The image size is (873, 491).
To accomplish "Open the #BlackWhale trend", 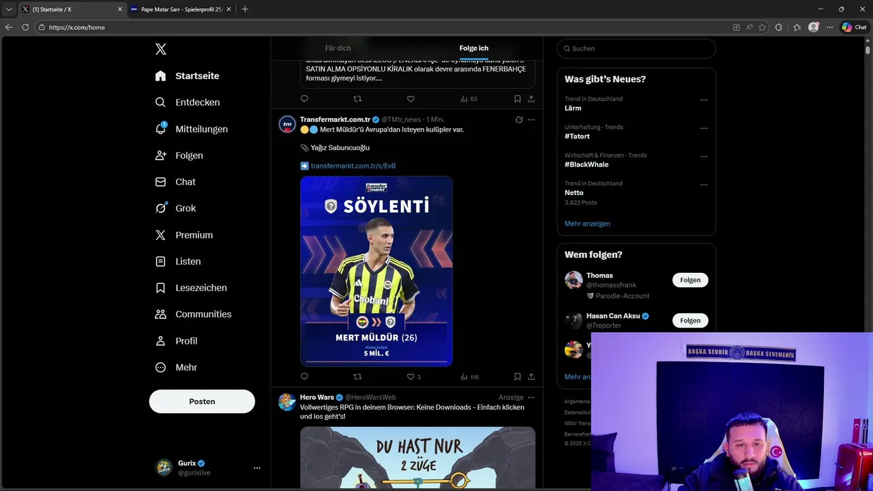I will pos(587,164).
